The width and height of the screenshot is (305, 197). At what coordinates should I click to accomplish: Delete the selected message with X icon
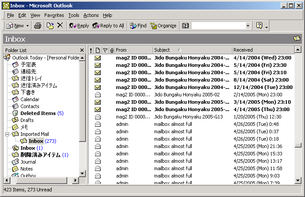pyautogui.click(x=60, y=26)
